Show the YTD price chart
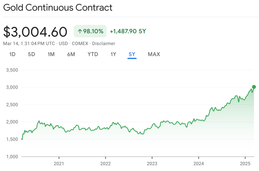 click(93, 54)
